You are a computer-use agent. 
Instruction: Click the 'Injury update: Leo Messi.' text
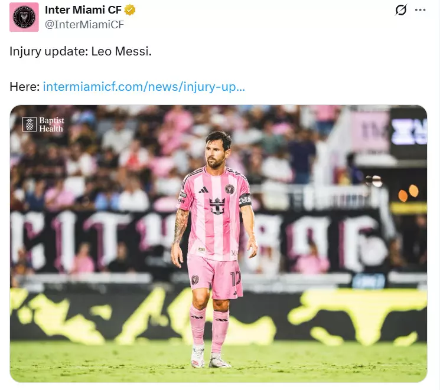tap(80, 51)
